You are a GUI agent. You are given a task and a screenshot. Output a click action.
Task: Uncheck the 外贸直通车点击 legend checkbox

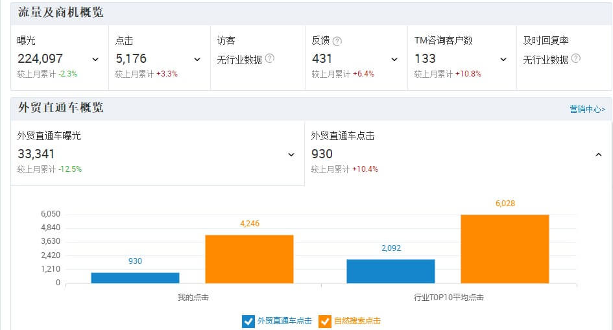[x=248, y=322]
